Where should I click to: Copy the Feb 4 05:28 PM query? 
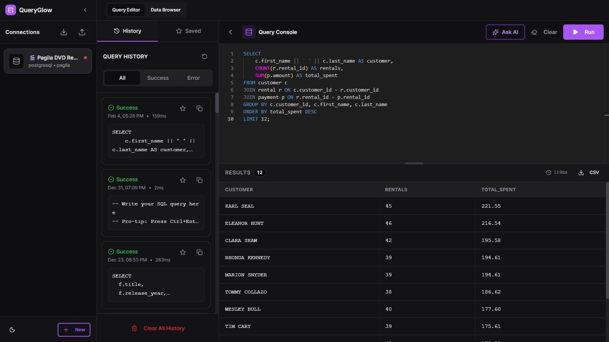(200, 108)
